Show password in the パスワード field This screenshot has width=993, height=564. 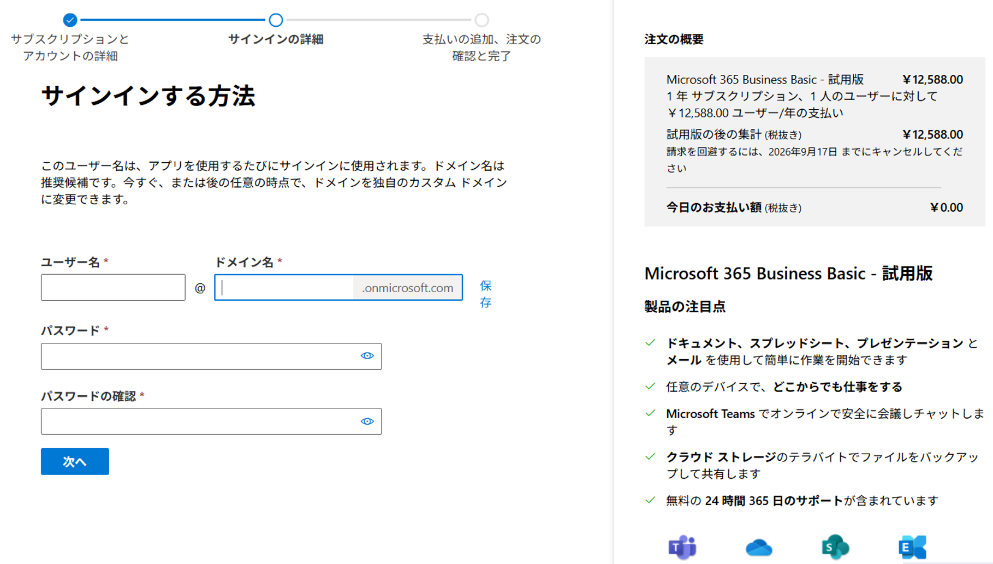(x=367, y=356)
